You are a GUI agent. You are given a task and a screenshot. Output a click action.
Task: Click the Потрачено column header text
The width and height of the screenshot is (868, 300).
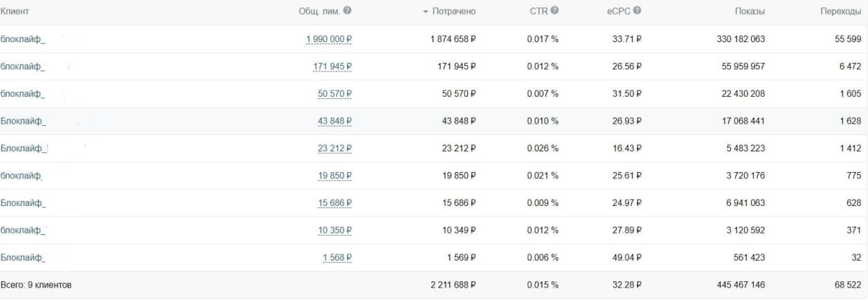[453, 12]
